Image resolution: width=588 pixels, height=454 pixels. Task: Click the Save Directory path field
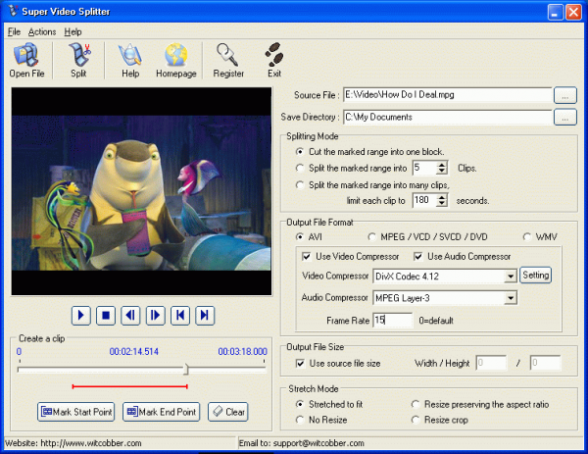click(446, 118)
